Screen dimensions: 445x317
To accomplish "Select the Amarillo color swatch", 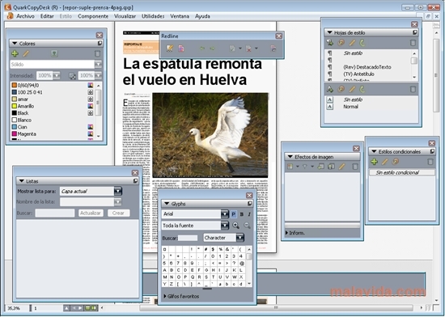I will (15, 106).
